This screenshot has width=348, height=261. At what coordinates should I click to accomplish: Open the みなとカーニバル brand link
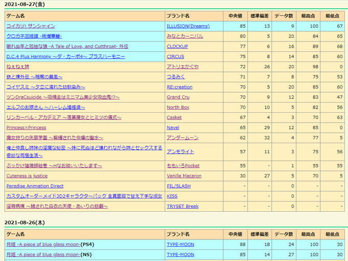click(185, 36)
